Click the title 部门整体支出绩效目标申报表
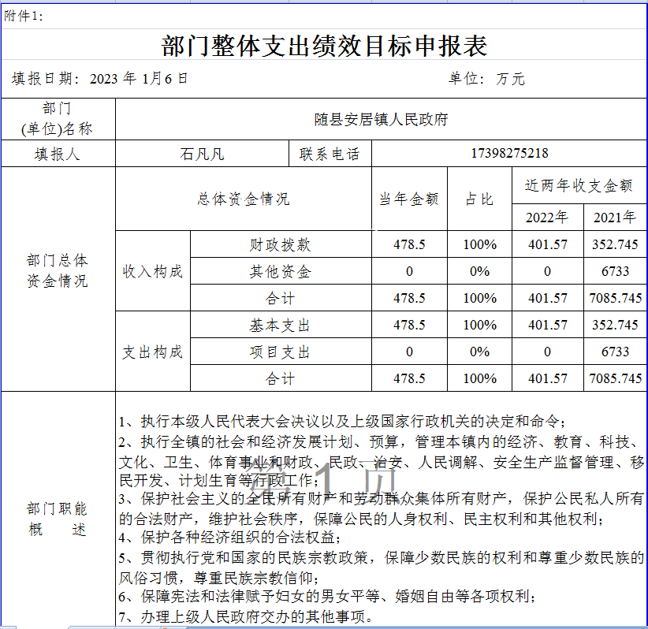 324,45
